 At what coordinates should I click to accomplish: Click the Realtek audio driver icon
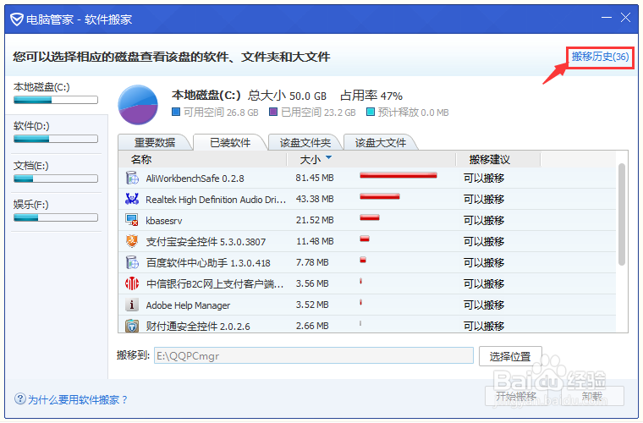point(132,199)
